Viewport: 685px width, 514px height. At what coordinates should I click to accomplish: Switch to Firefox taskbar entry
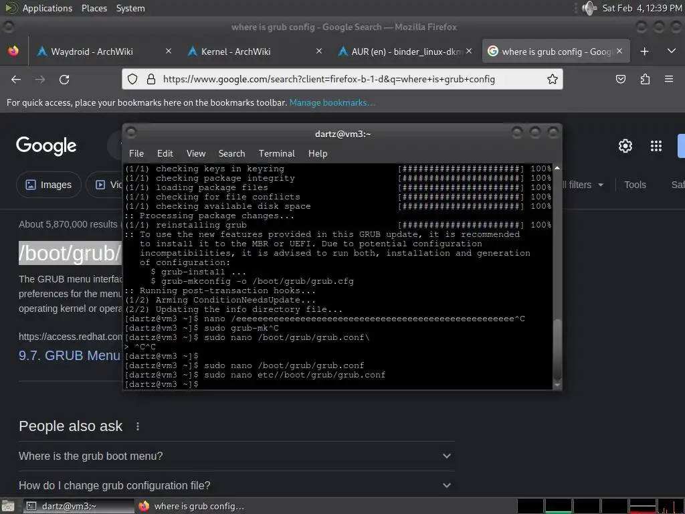[x=192, y=506]
